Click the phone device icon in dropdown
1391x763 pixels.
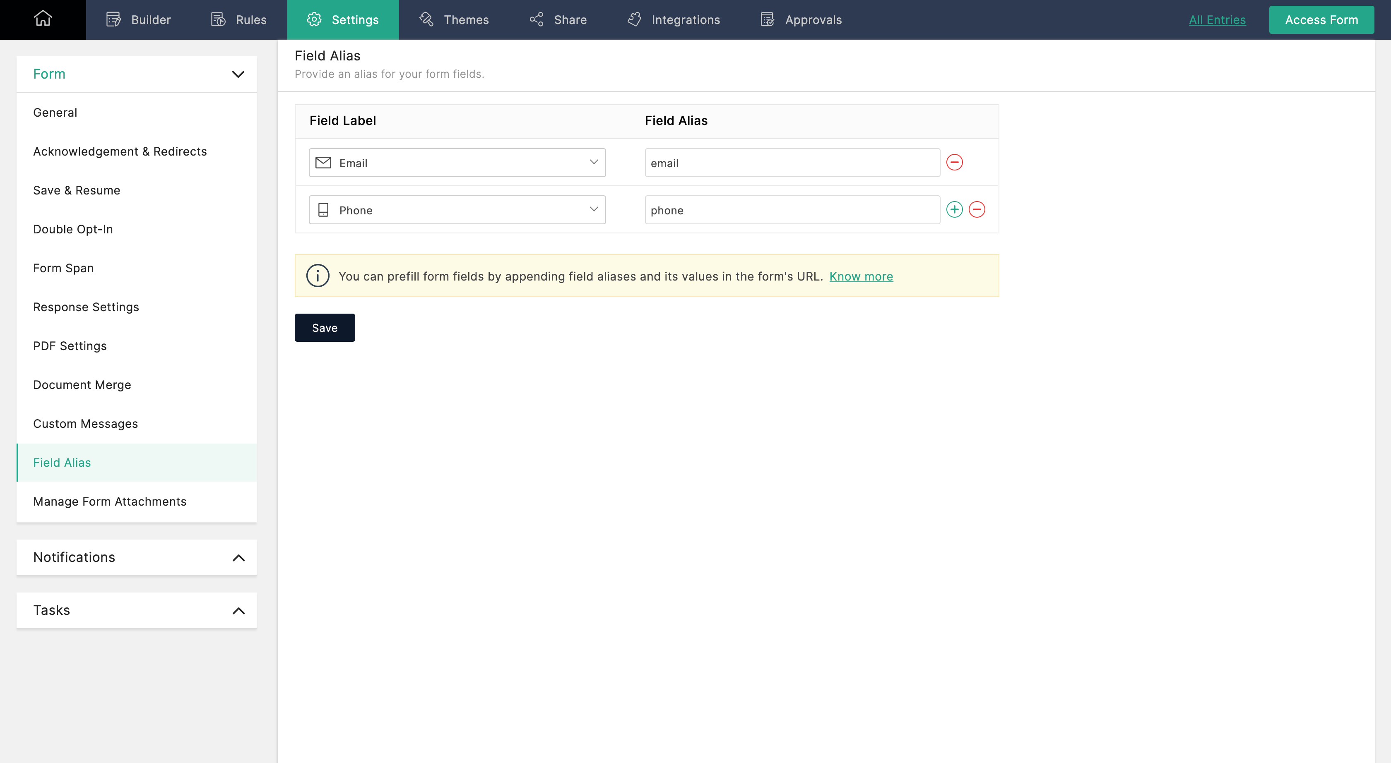tap(323, 210)
